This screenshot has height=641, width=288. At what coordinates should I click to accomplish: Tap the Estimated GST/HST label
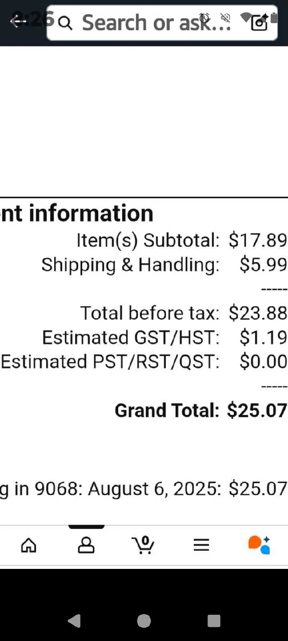point(131,337)
